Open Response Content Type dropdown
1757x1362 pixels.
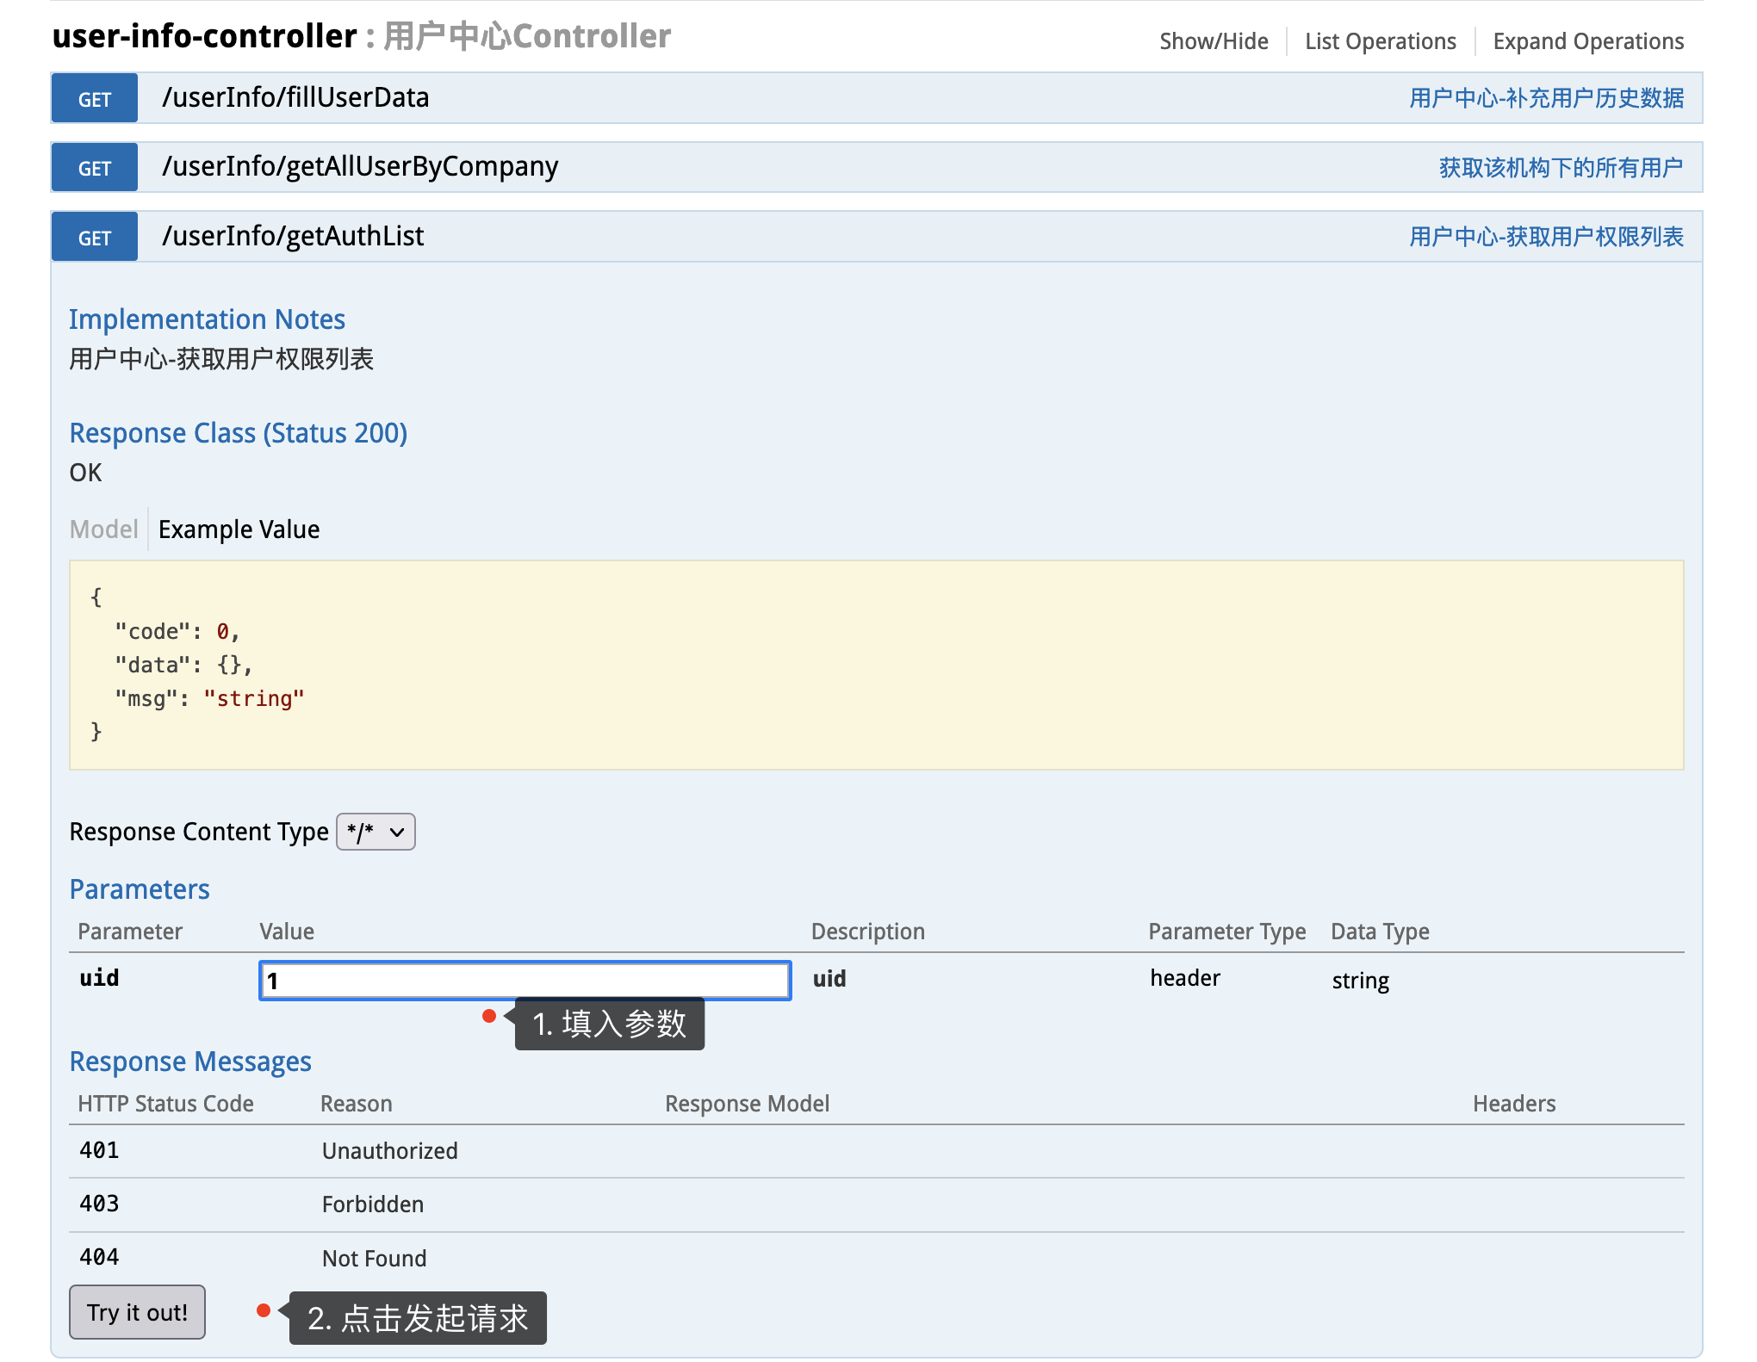(x=376, y=832)
